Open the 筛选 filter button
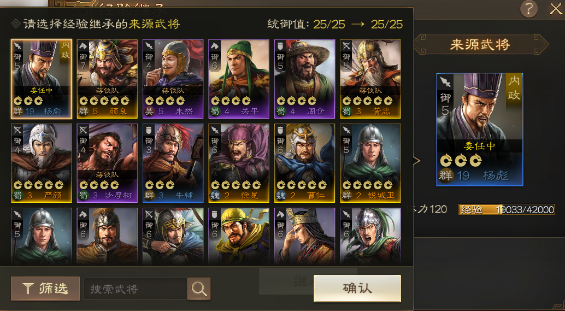Viewport: 565px width, 311px height. pyautogui.click(x=45, y=289)
